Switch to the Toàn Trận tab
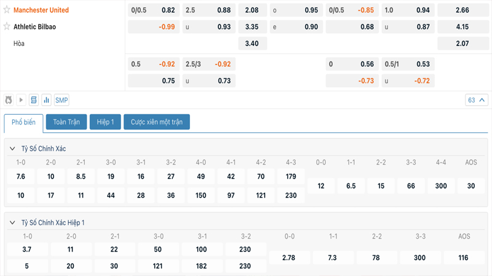492x276 pixels. (x=66, y=122)
